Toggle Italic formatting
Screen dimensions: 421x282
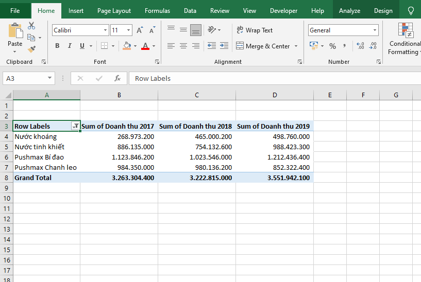pyautogui.click(x=70, y=46)
